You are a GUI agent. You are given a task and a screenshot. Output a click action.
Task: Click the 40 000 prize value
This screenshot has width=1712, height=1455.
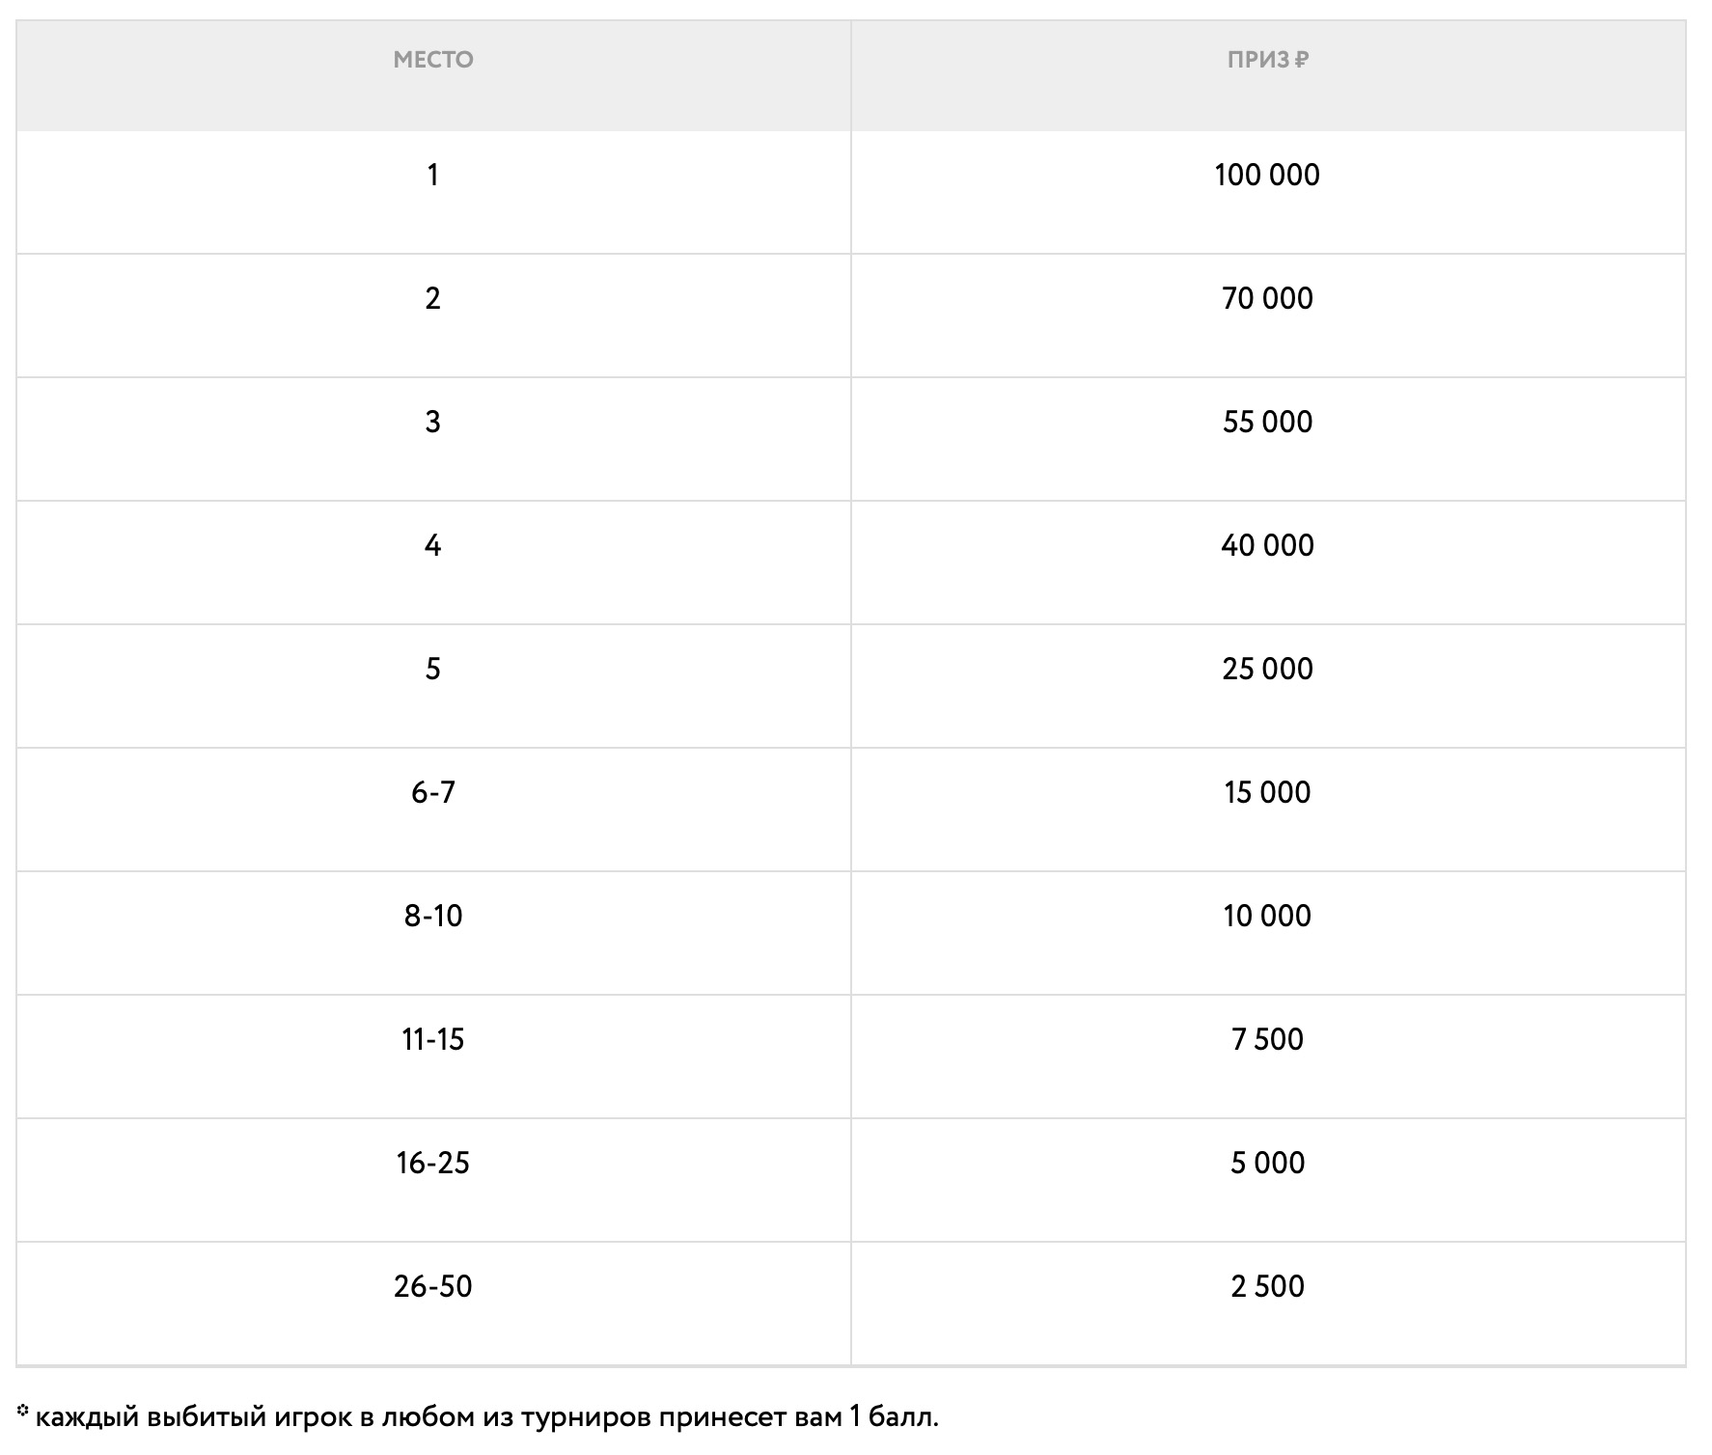tap(1267, 545)
